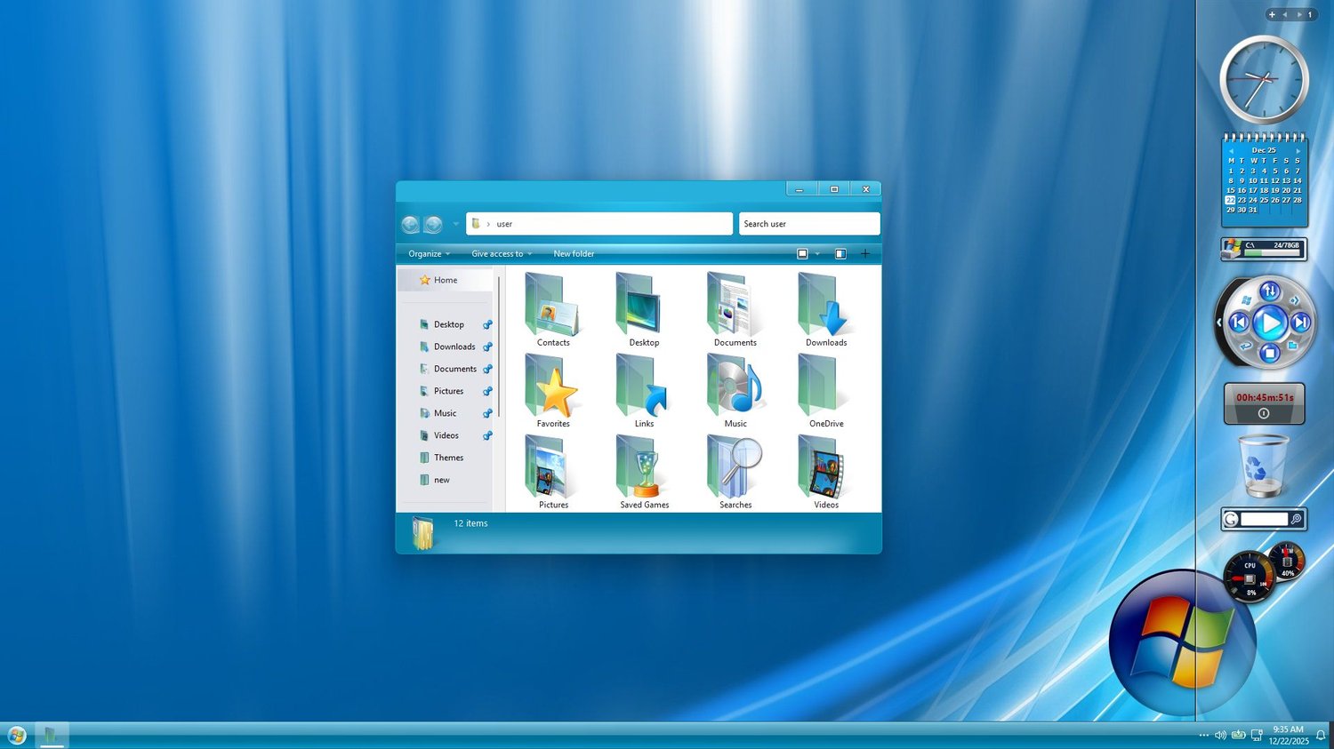Open the notifications bell in the tray
This screenshot has width=1334, height=749.
1321,736
